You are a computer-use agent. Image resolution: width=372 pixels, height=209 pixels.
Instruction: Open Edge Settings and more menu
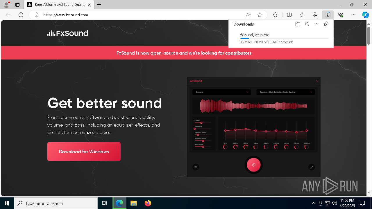[x=353, y=15]
